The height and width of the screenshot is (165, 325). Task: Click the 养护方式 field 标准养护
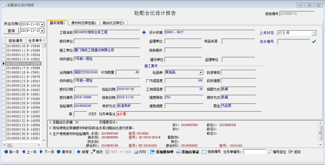click(129, 106)
